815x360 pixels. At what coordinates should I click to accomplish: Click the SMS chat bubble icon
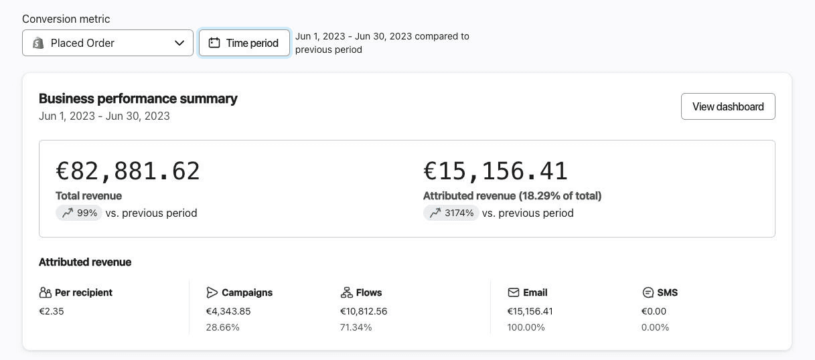[648, 292]
